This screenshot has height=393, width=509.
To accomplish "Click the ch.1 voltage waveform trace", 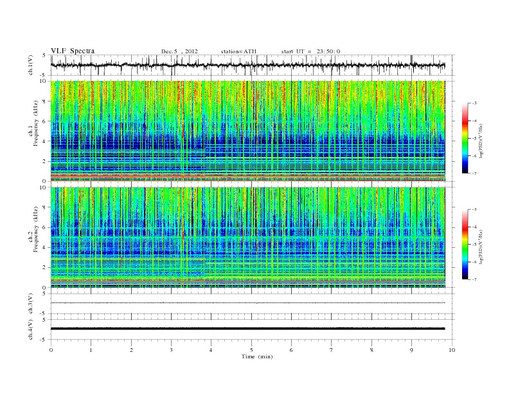I will click(247, 65).
